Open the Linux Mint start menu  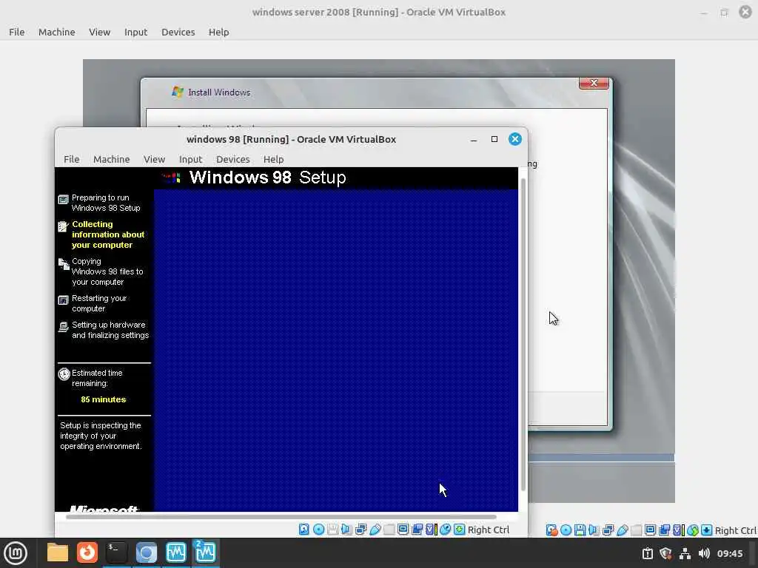pyautogui.click(x=16, y=553)
